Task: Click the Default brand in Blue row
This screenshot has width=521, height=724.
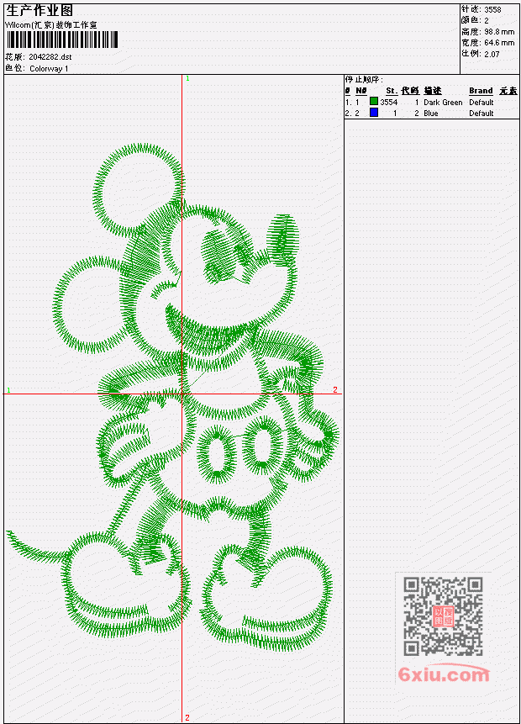Action: [x=481, y=114]
